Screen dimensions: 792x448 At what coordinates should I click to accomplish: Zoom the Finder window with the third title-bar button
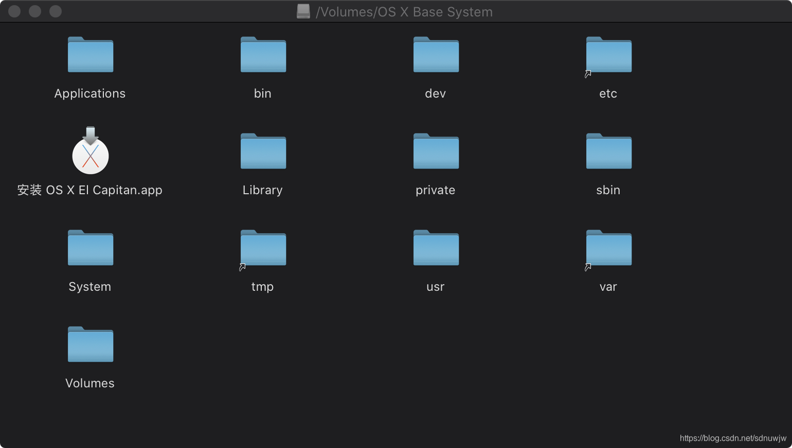click(x=56, y=11)
